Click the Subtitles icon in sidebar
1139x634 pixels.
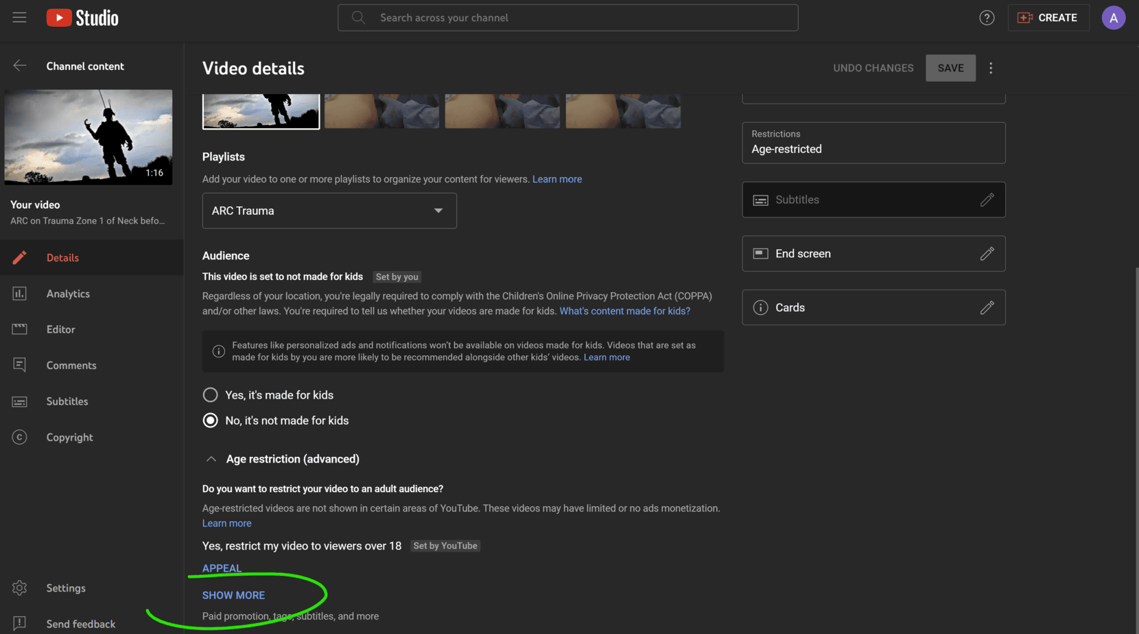coord(19,401)
